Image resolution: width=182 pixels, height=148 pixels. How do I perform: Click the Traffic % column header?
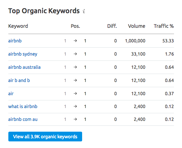pos(164,26)
